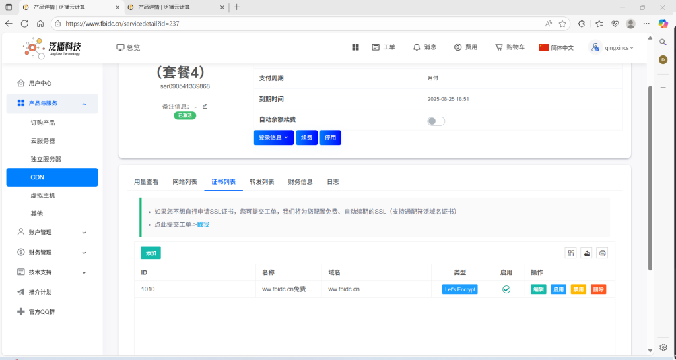Click the read aloud icon in address bar
This screenshot has height=360, width=676.
[549, 24]
